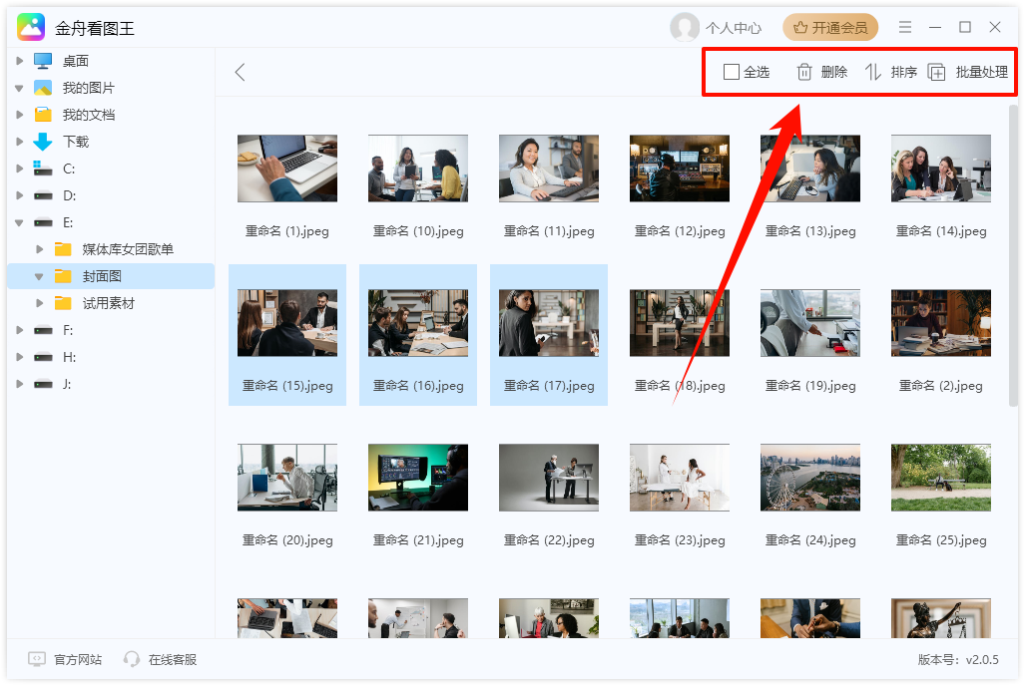This screenshot has height=686, width=1025.
Task: Click the 我的图片 pictures icon
Action: [x=43, y=88]
